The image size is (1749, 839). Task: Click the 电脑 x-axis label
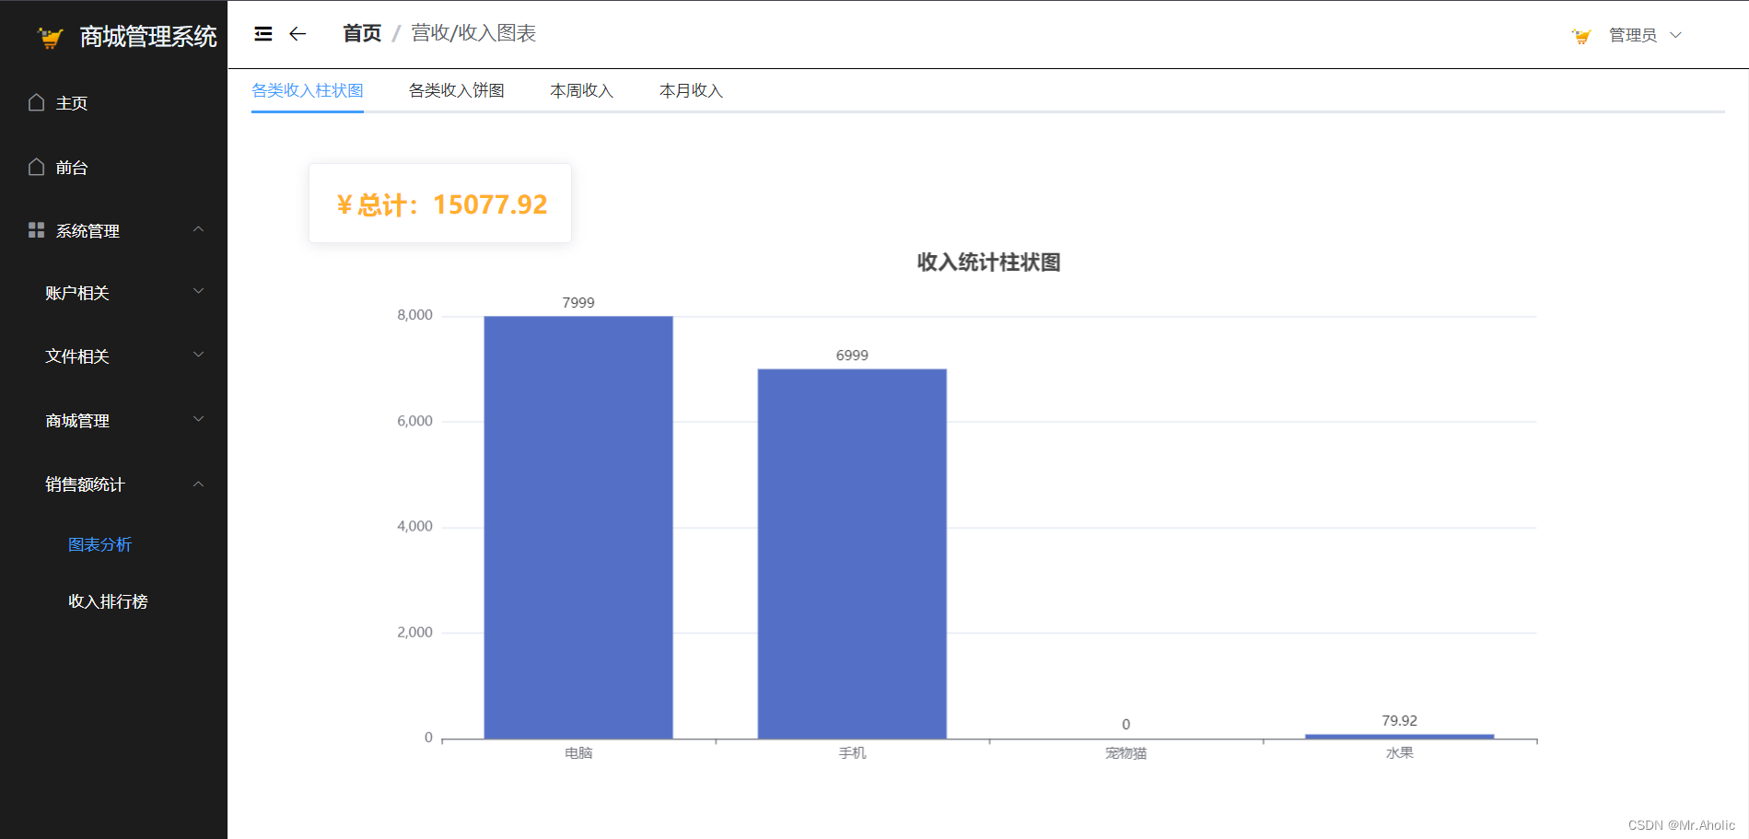point(578,753)
